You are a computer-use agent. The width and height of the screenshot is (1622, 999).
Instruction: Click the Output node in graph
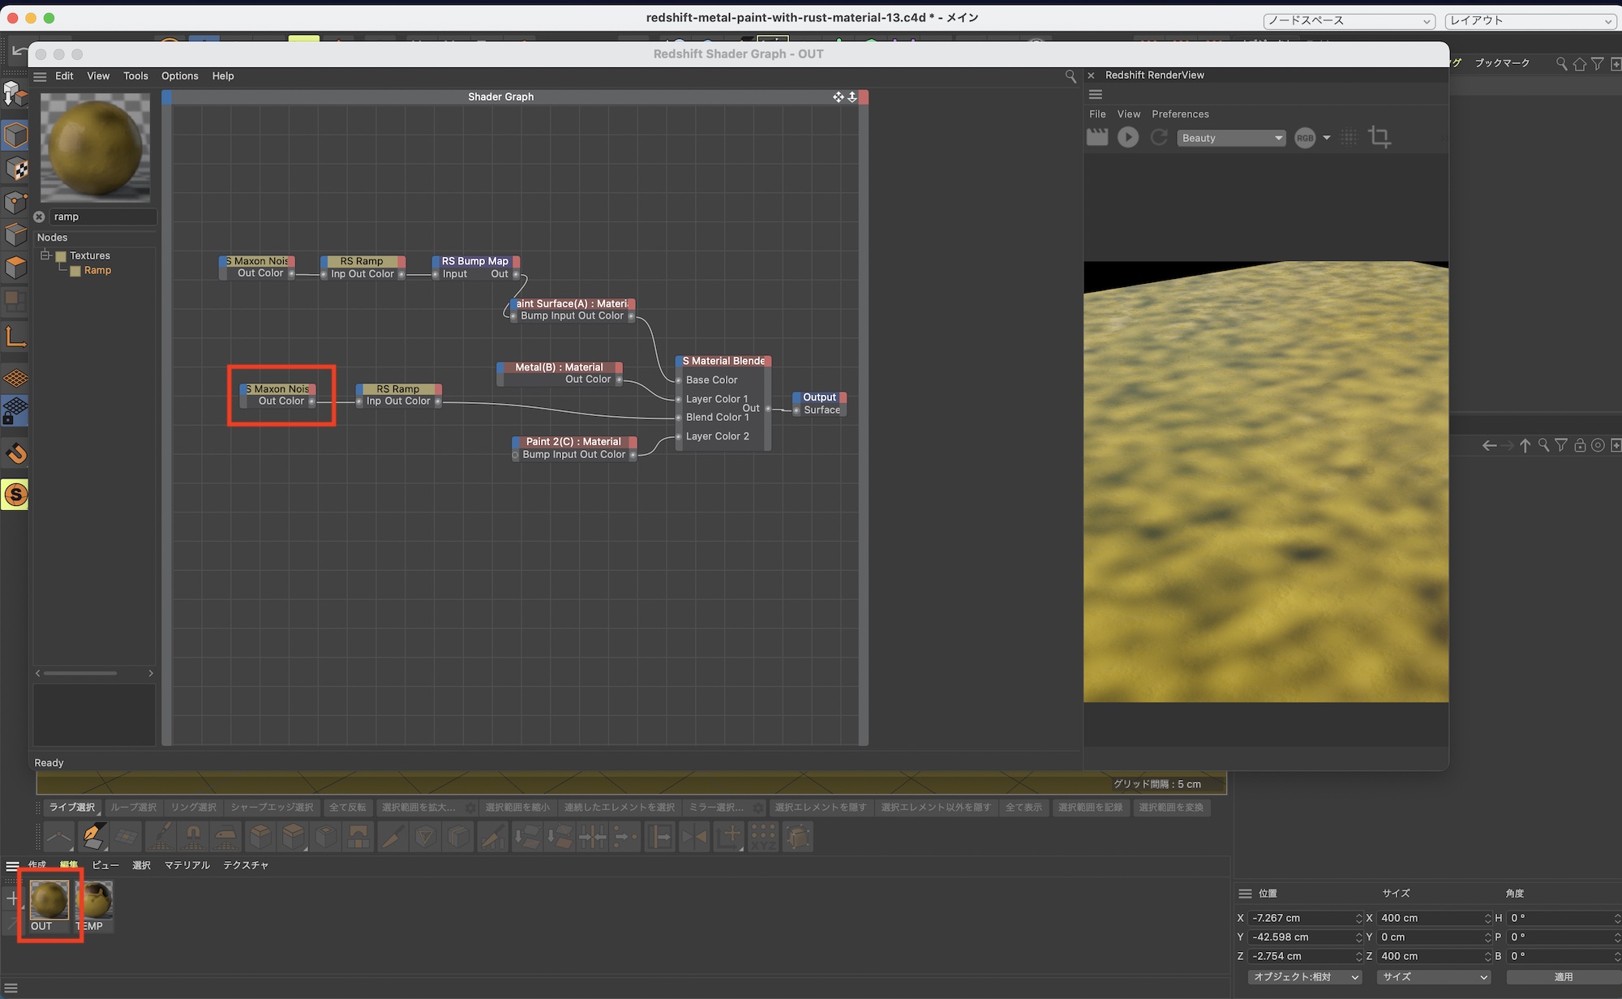tap(819, 397)
